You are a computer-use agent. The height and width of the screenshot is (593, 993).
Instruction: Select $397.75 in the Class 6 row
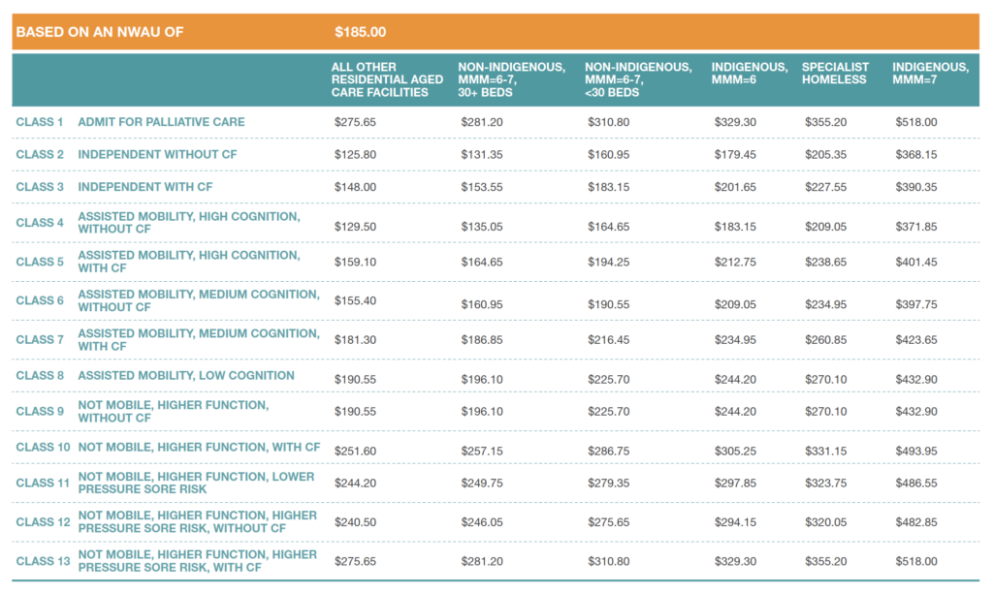tap(916, 304)
